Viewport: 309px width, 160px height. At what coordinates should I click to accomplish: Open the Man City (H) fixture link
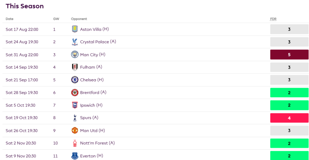92,55
